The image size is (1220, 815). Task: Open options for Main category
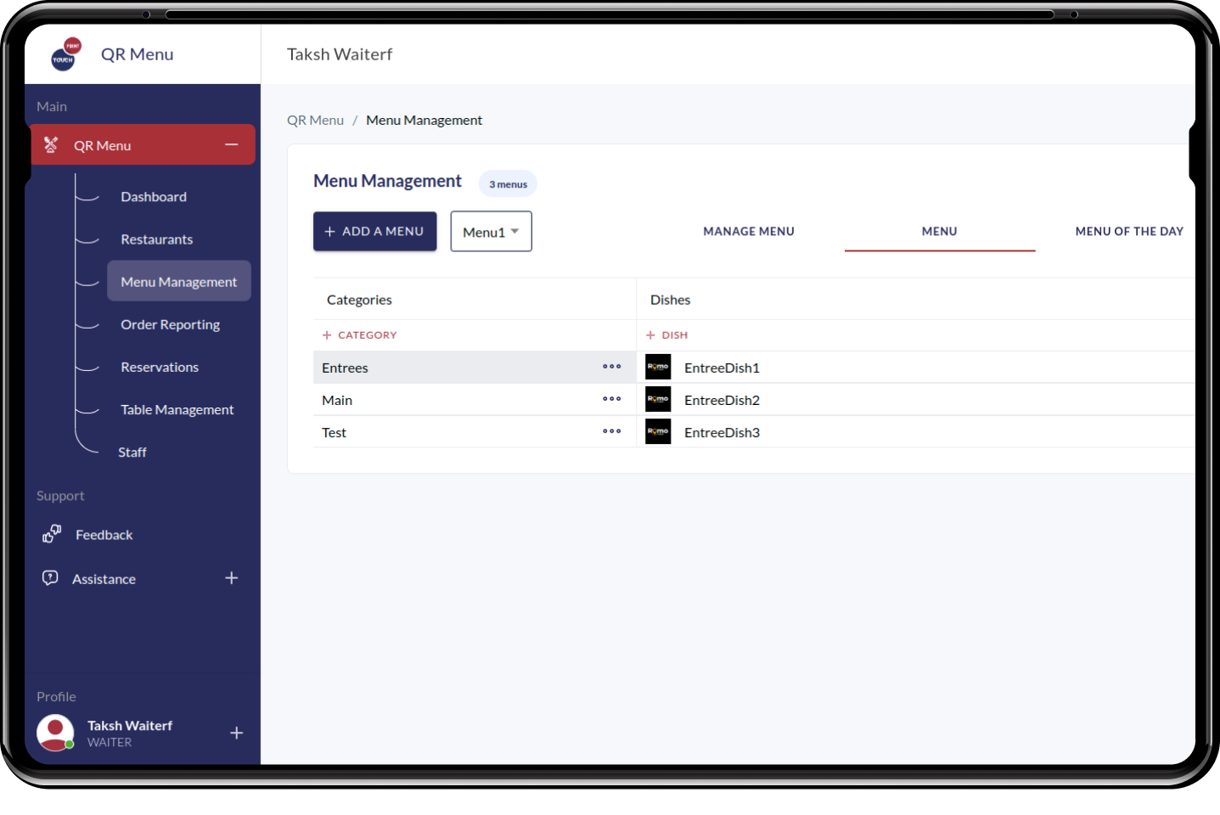(611, 399)
